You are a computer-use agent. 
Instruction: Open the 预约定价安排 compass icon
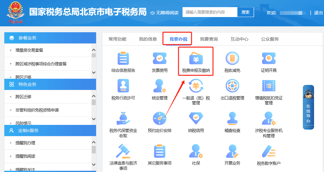[x=160, y=118]
